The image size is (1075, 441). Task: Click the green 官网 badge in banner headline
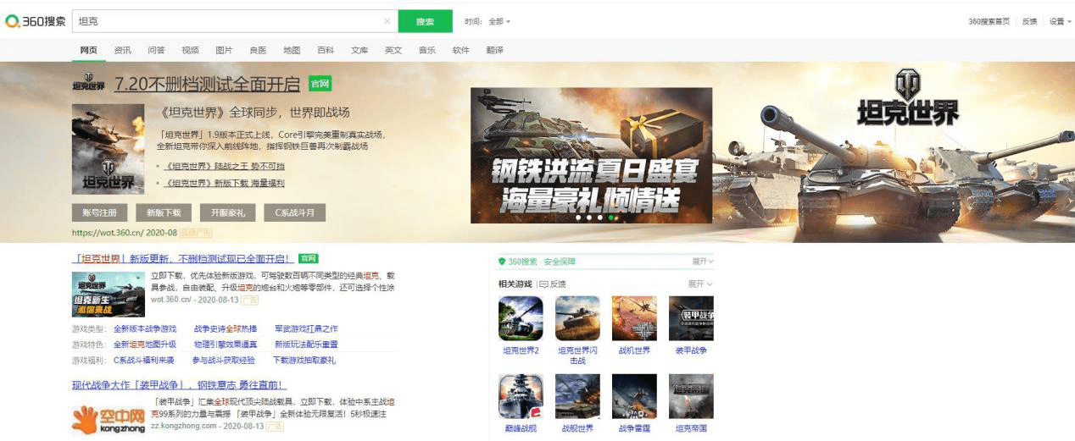click(320, 84)
